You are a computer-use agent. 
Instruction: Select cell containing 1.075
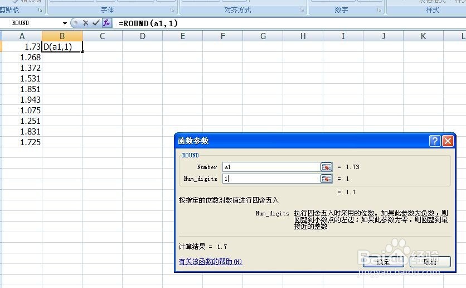coord(22,111)
